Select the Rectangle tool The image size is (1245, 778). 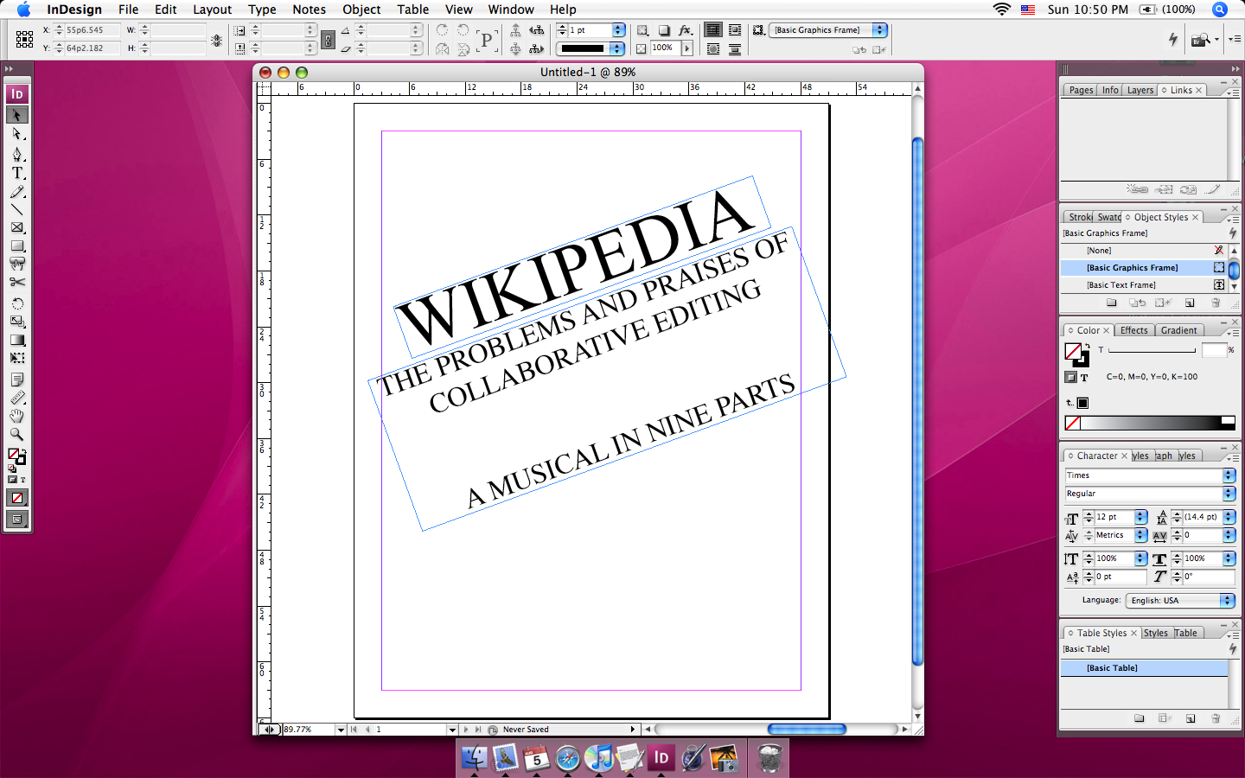point(17,246)
